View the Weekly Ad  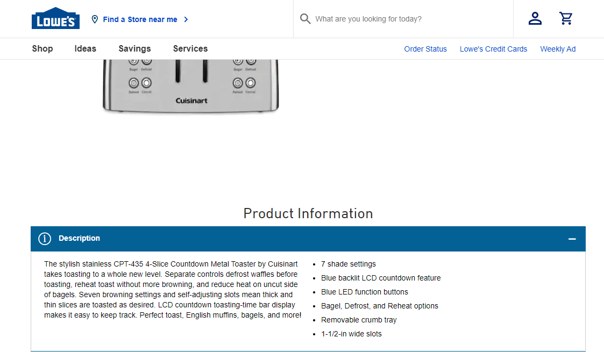(558, 49)
